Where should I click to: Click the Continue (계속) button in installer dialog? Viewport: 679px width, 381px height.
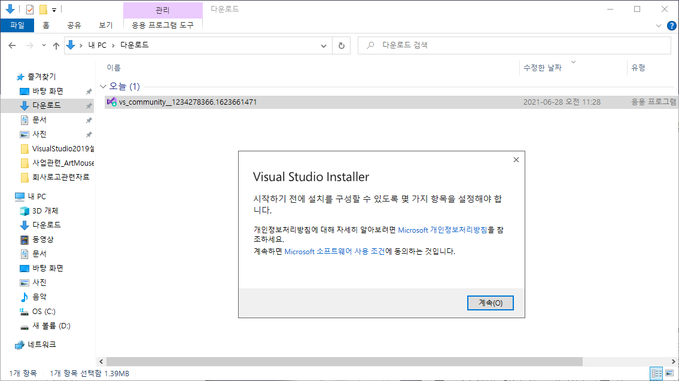click(490, 303)
